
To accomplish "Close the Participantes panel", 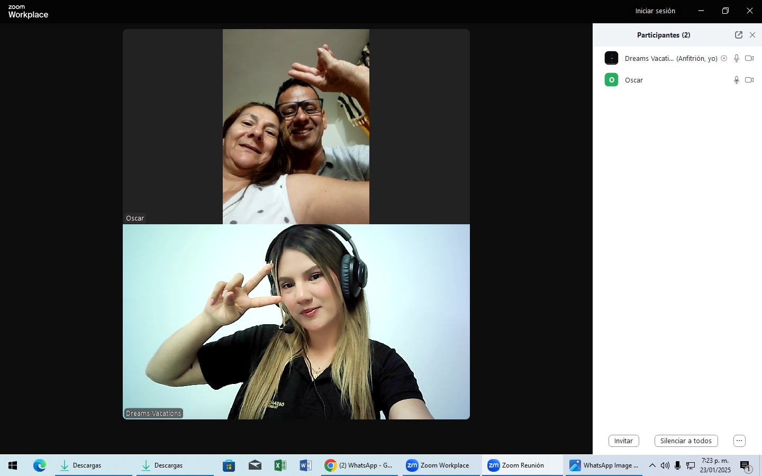I will [752, 35].
